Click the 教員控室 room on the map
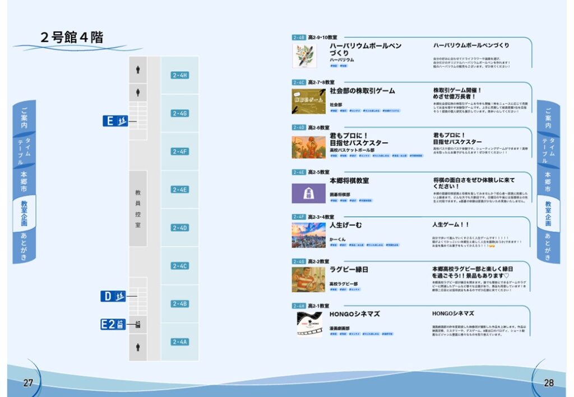The image size is (574, 397). coord(138,208)
